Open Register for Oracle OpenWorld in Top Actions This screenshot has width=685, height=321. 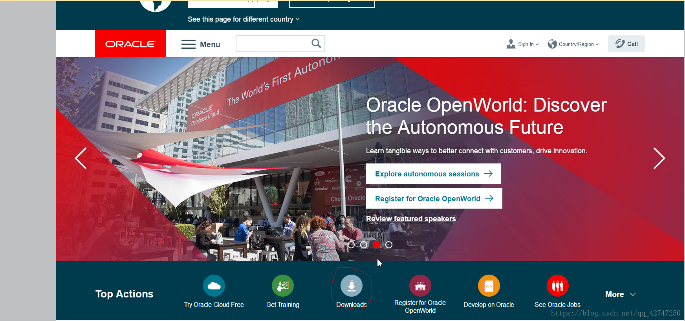coord(420,294)
